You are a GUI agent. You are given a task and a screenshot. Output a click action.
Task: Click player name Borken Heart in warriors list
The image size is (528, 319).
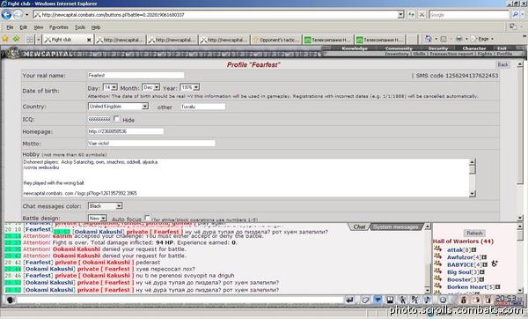pos(466,287)
